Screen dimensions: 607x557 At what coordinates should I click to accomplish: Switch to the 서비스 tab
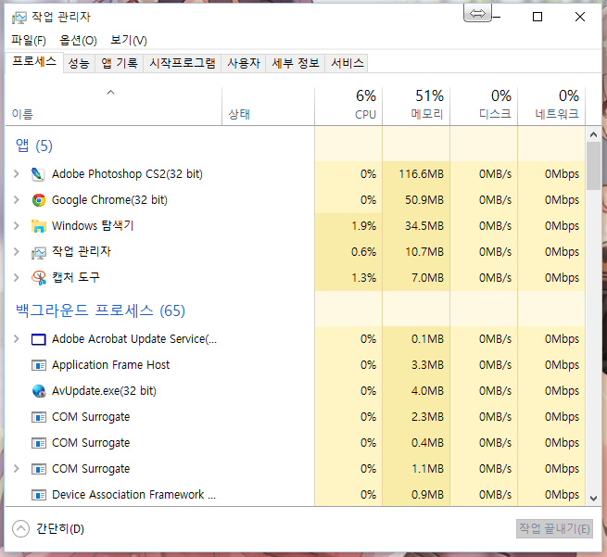click(x=347, y=63)
